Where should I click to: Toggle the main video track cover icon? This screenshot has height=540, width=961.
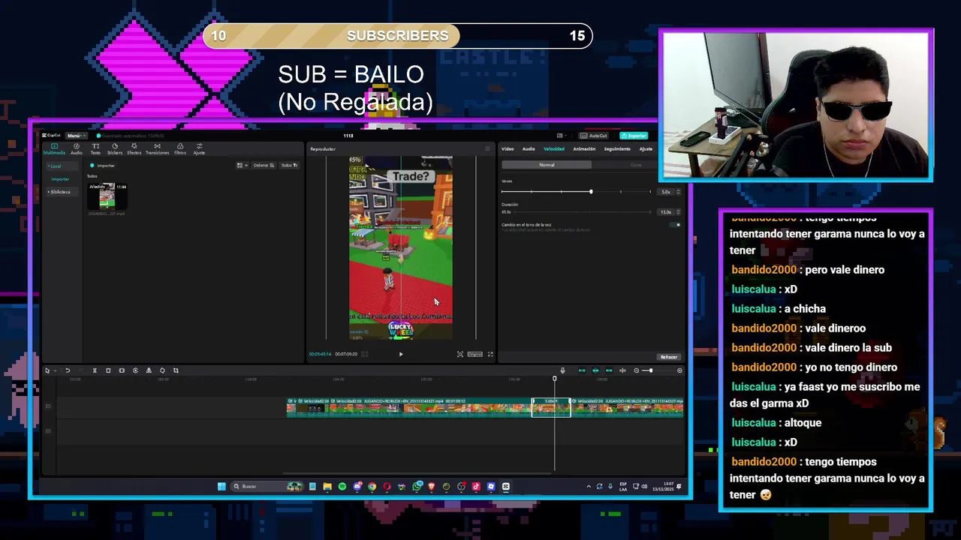(48, 406)
